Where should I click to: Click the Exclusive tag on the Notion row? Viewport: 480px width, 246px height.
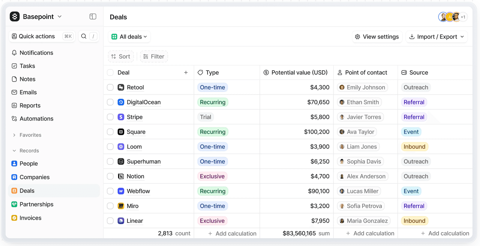click(212, 176)
